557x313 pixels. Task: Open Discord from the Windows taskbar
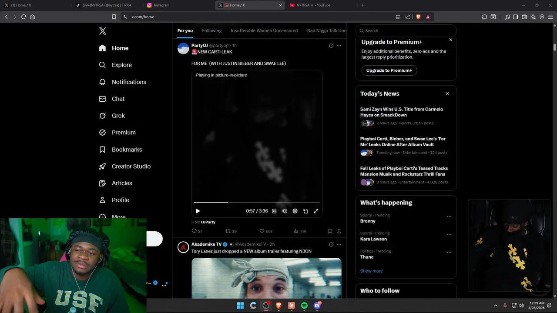[317, 306]
